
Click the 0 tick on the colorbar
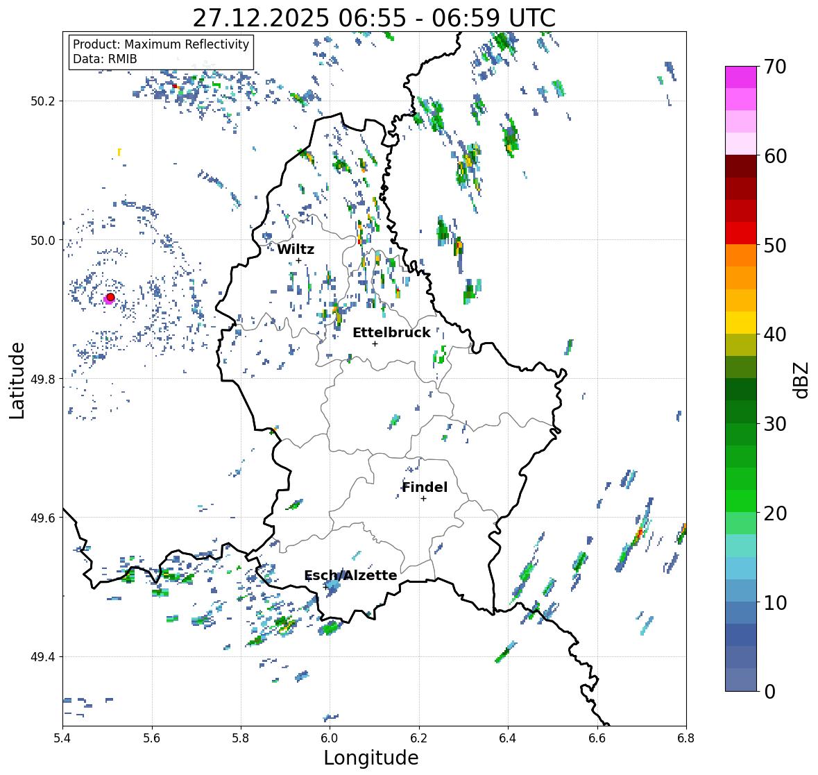(769, 692)
